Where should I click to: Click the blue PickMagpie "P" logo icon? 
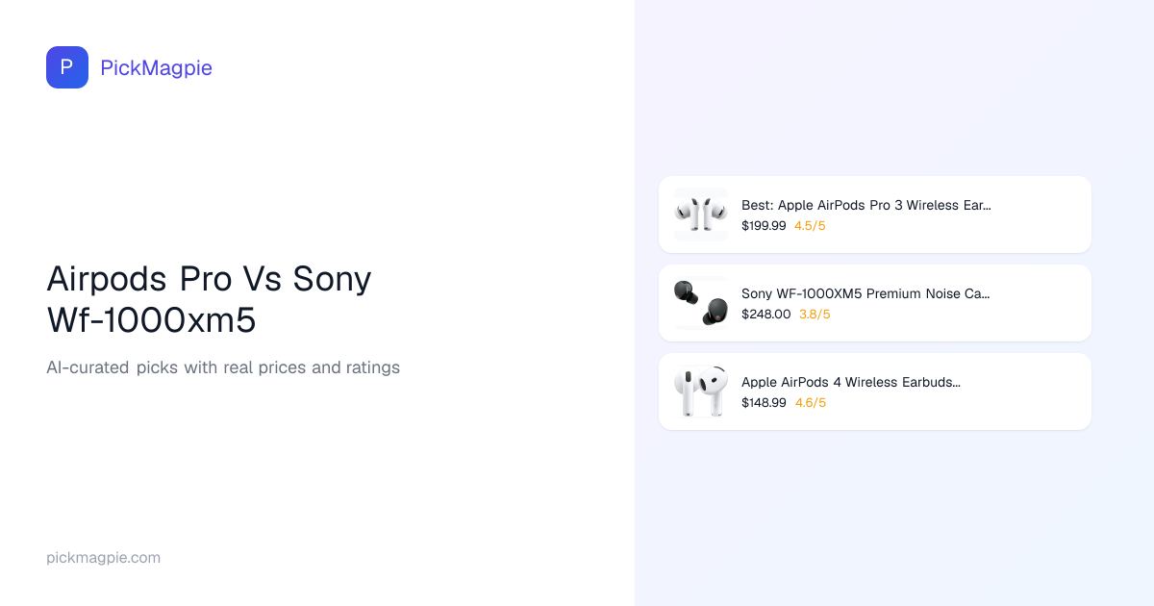(x=67, y=67)
